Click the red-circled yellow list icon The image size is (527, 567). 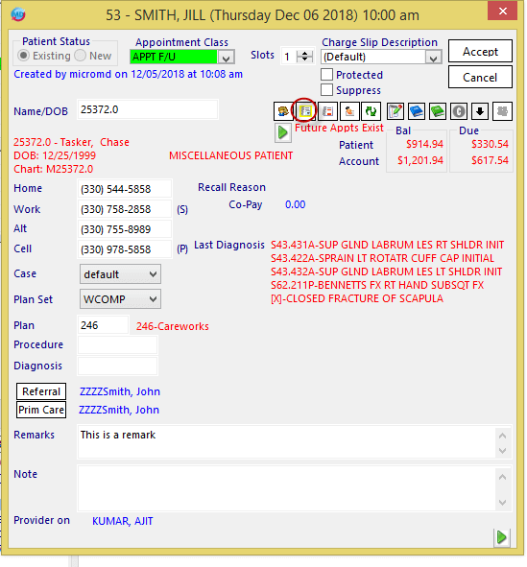click(x=305, y=111)
